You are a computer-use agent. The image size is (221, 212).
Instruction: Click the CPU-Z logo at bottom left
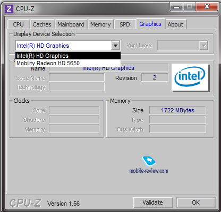tap(25, 203)
